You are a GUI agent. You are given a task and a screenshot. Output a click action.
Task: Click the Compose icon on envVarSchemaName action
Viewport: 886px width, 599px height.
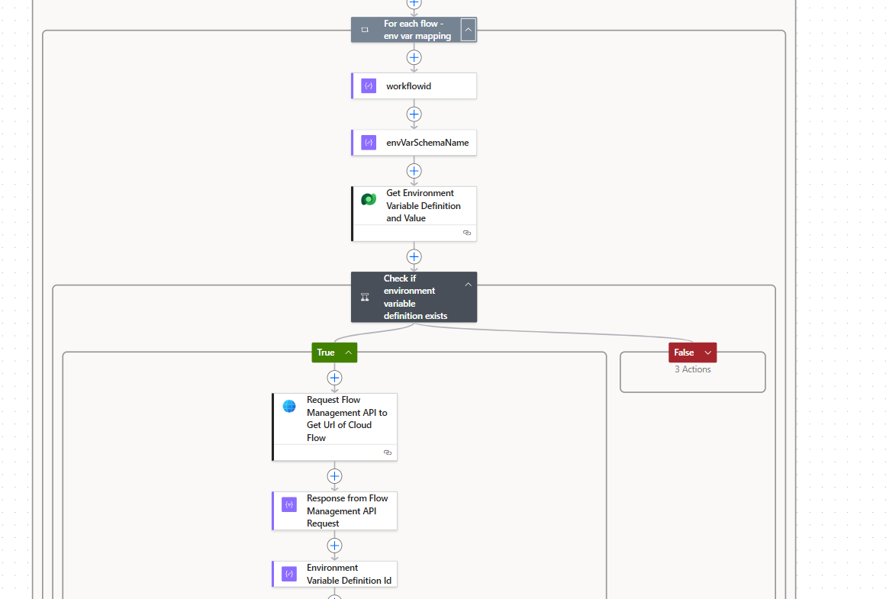[x=368, y=142]
